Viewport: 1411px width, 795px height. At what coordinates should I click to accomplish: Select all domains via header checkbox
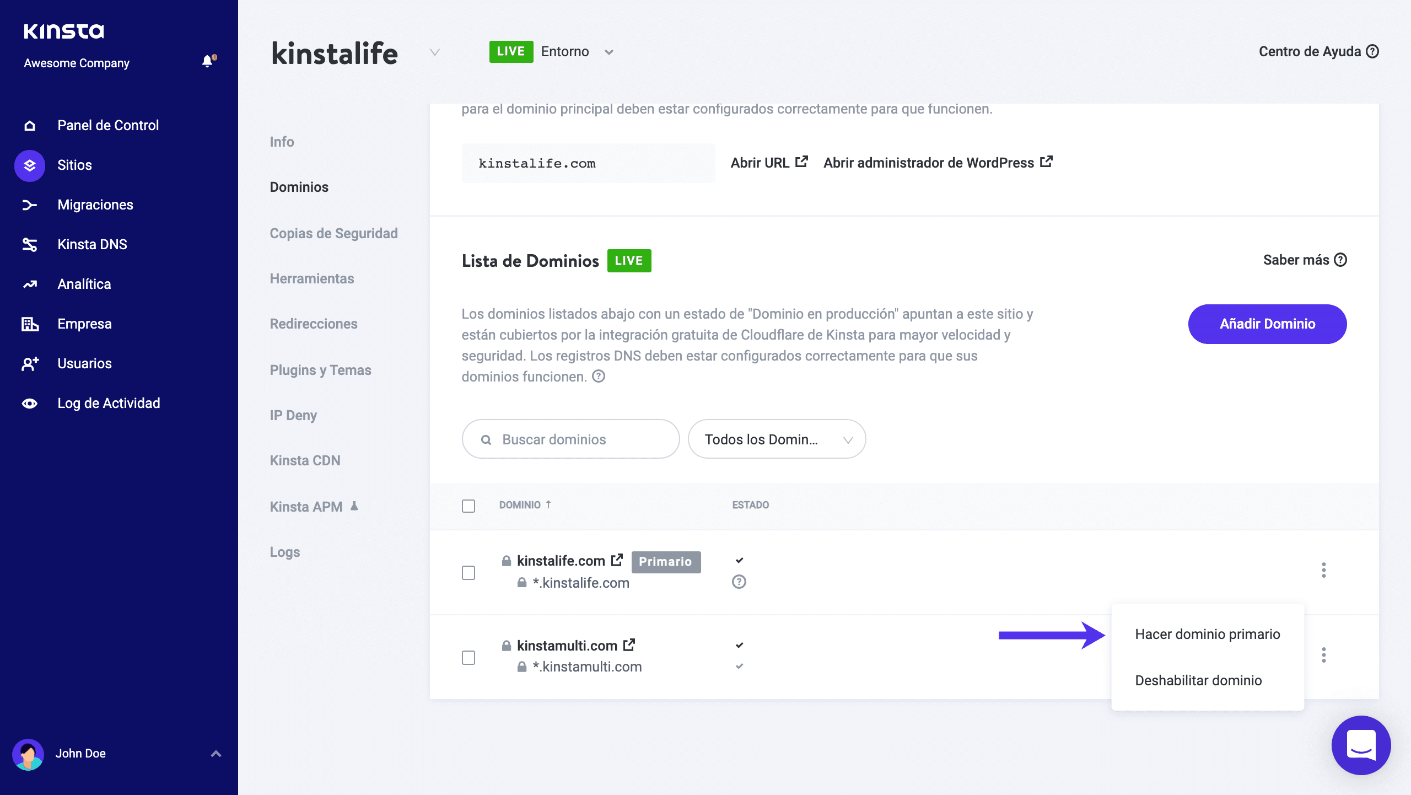click(468, 505)
